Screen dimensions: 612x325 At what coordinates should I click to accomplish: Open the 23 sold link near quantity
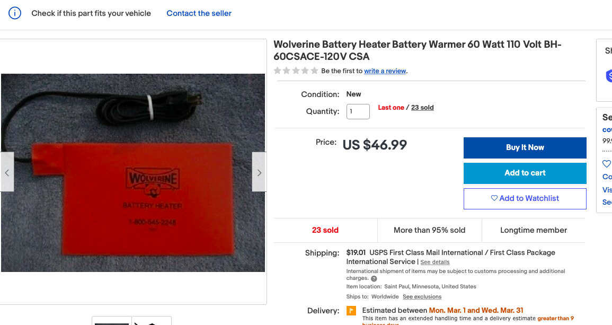tap(422, 108)
